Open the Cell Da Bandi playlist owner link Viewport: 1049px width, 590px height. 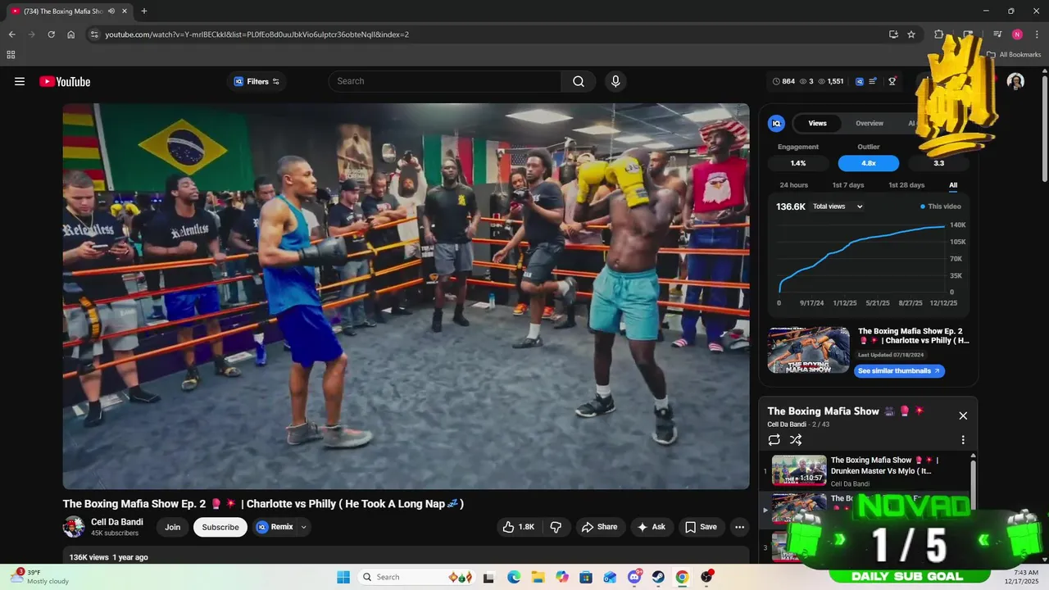click(787, 424)
